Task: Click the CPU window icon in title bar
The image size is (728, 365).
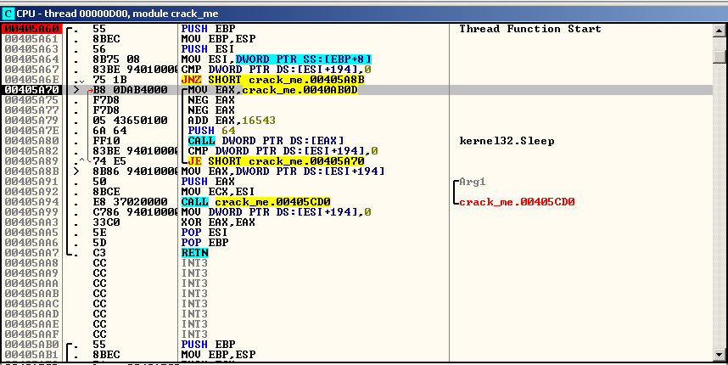Action: coord(8,8)
